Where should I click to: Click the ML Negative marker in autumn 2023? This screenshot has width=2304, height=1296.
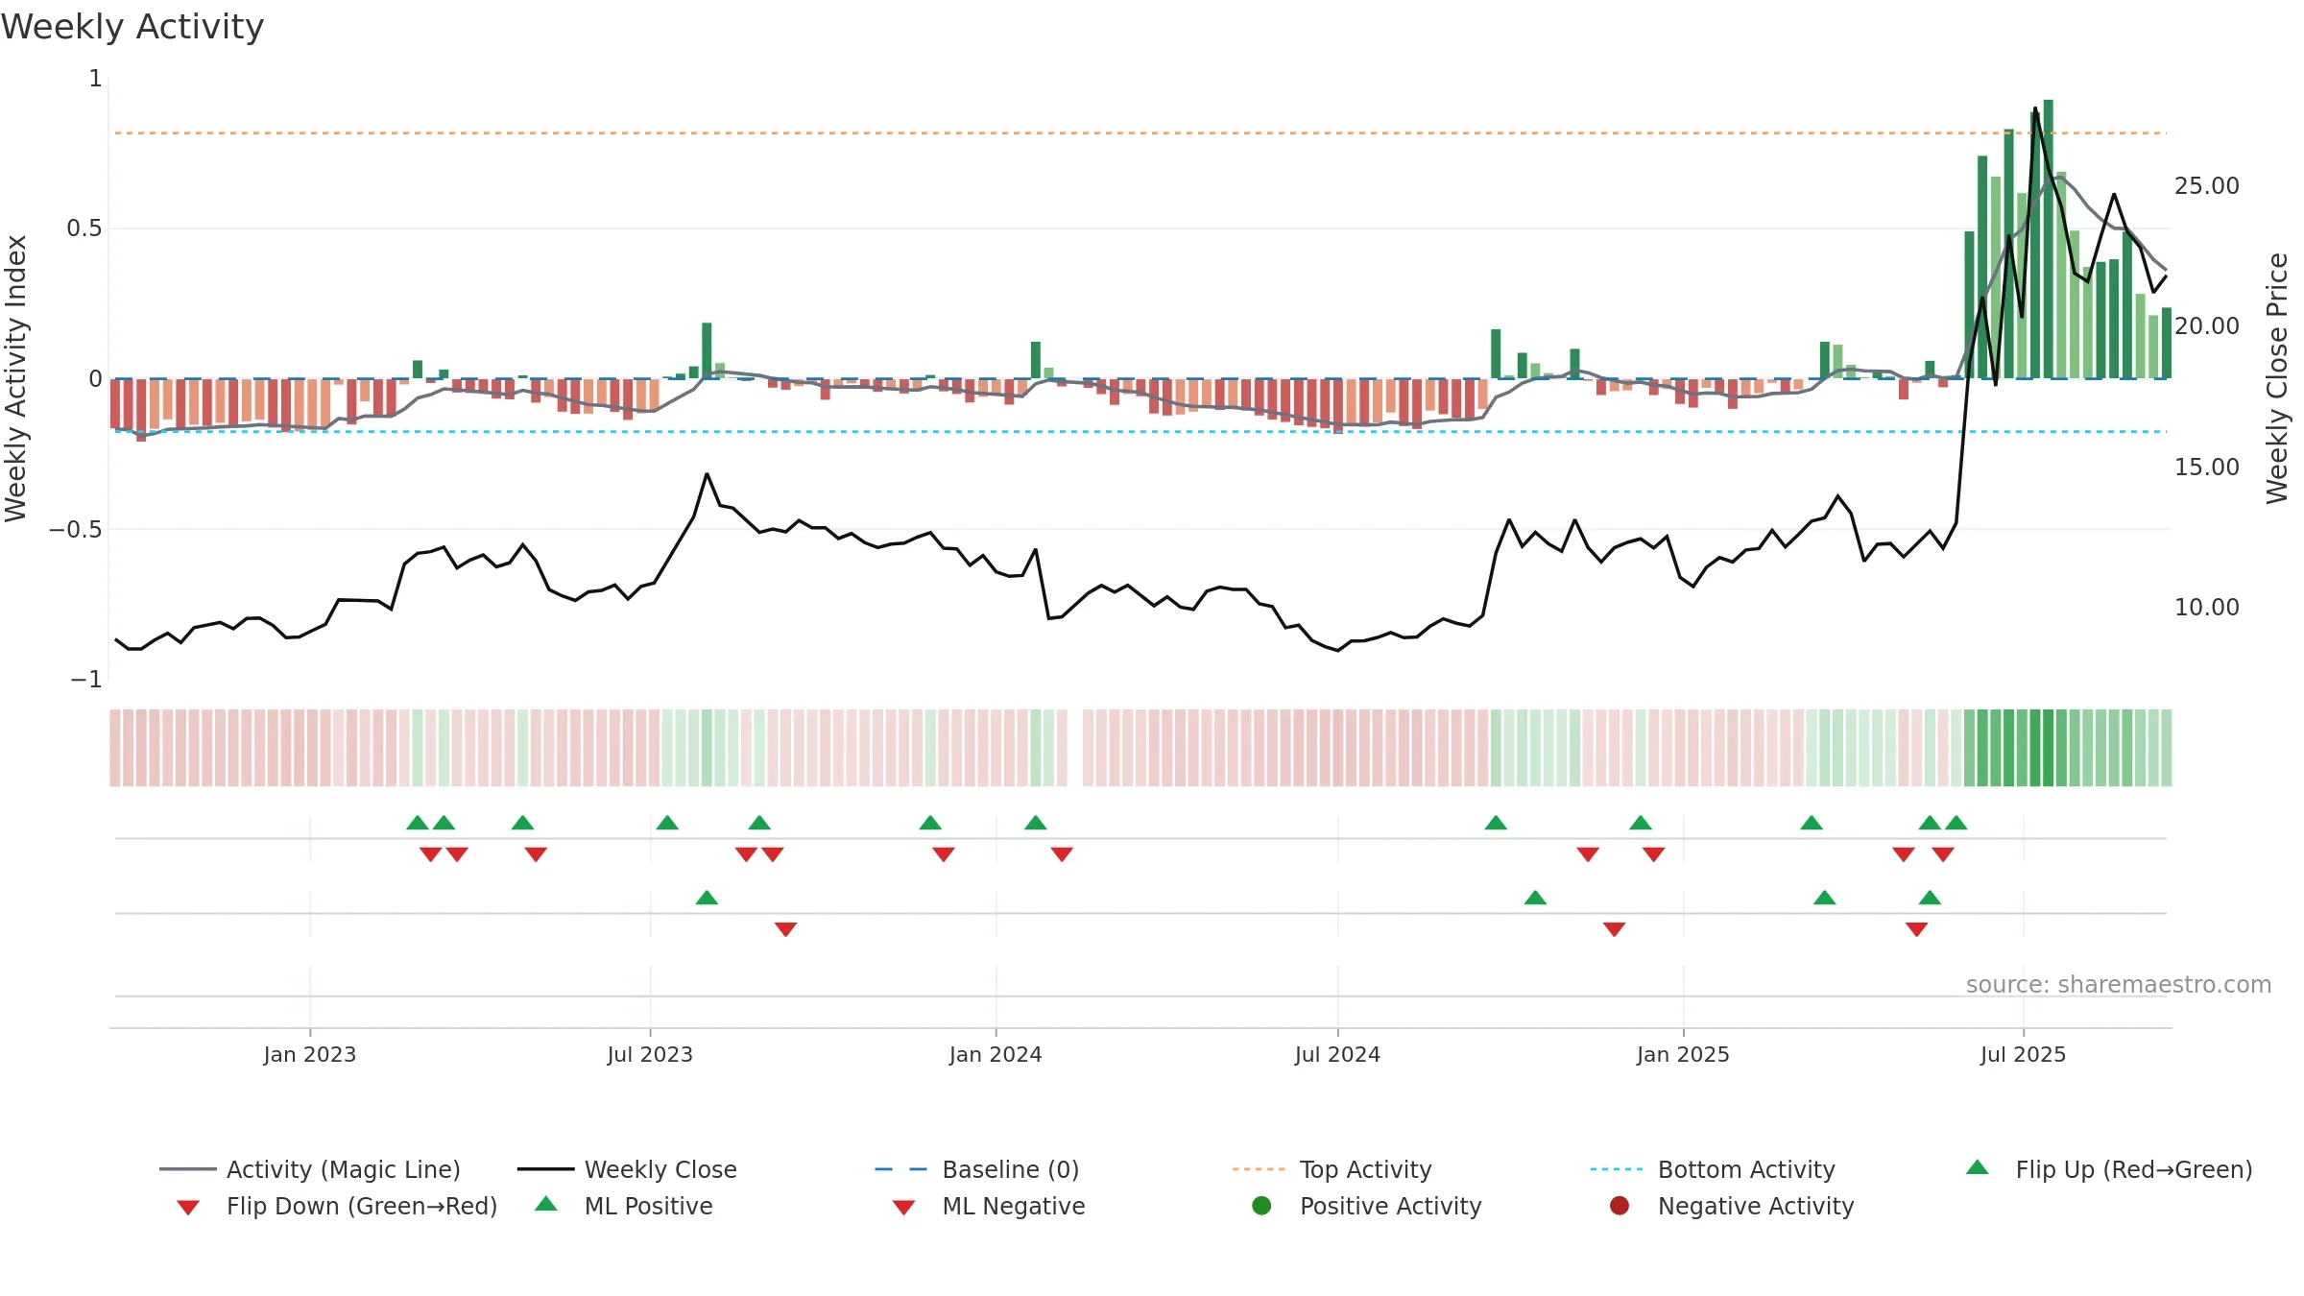785,929
